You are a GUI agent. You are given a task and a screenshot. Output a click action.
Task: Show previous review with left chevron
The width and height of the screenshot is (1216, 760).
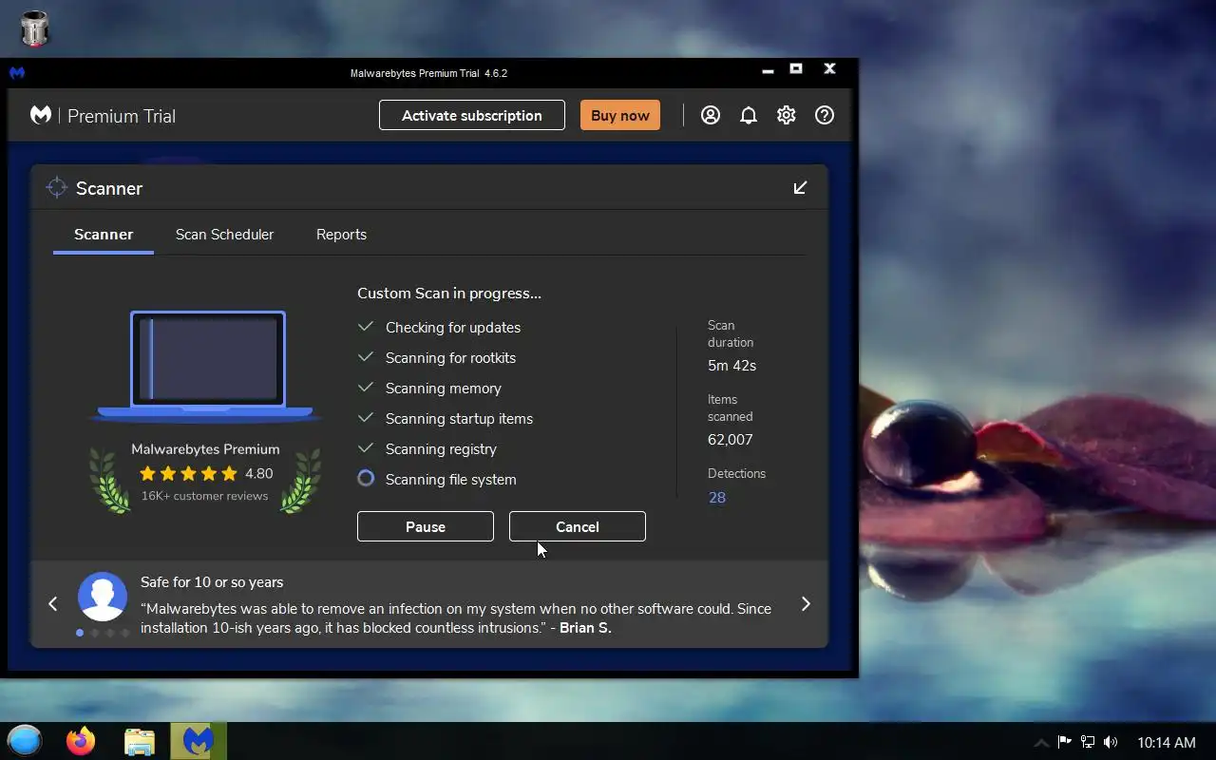53,603
